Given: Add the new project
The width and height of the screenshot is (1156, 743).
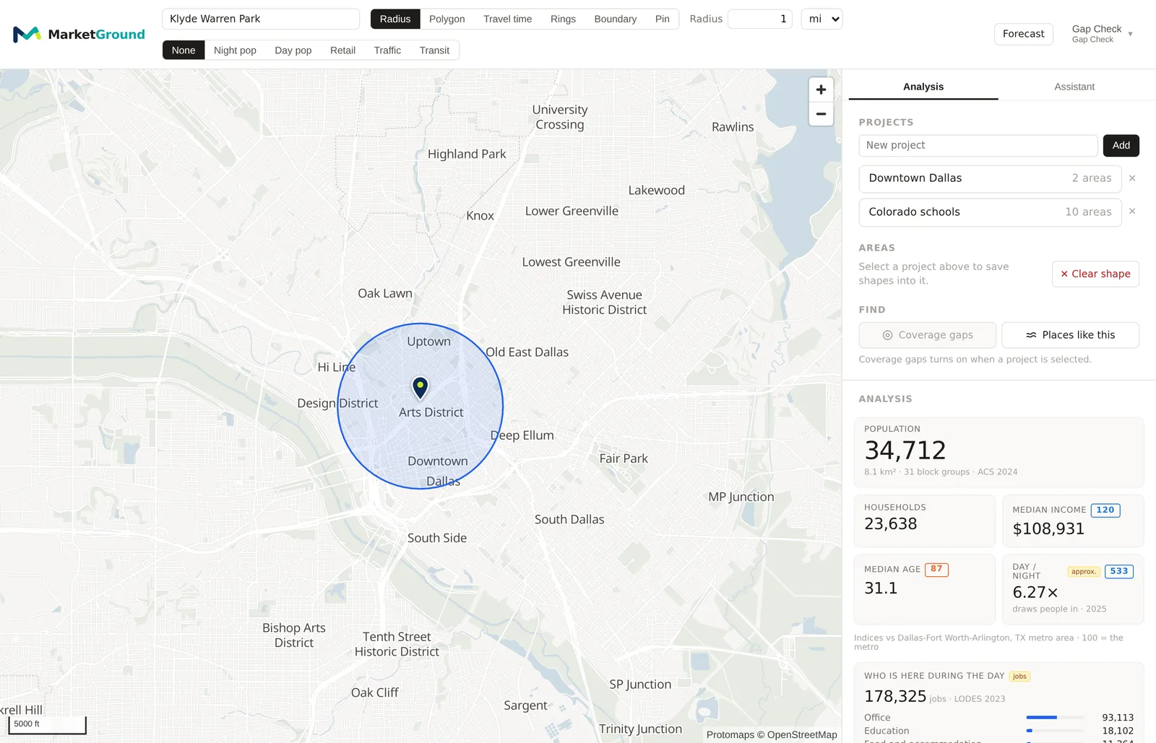Looking at the screenshot, I should [x=1121, y=145].
